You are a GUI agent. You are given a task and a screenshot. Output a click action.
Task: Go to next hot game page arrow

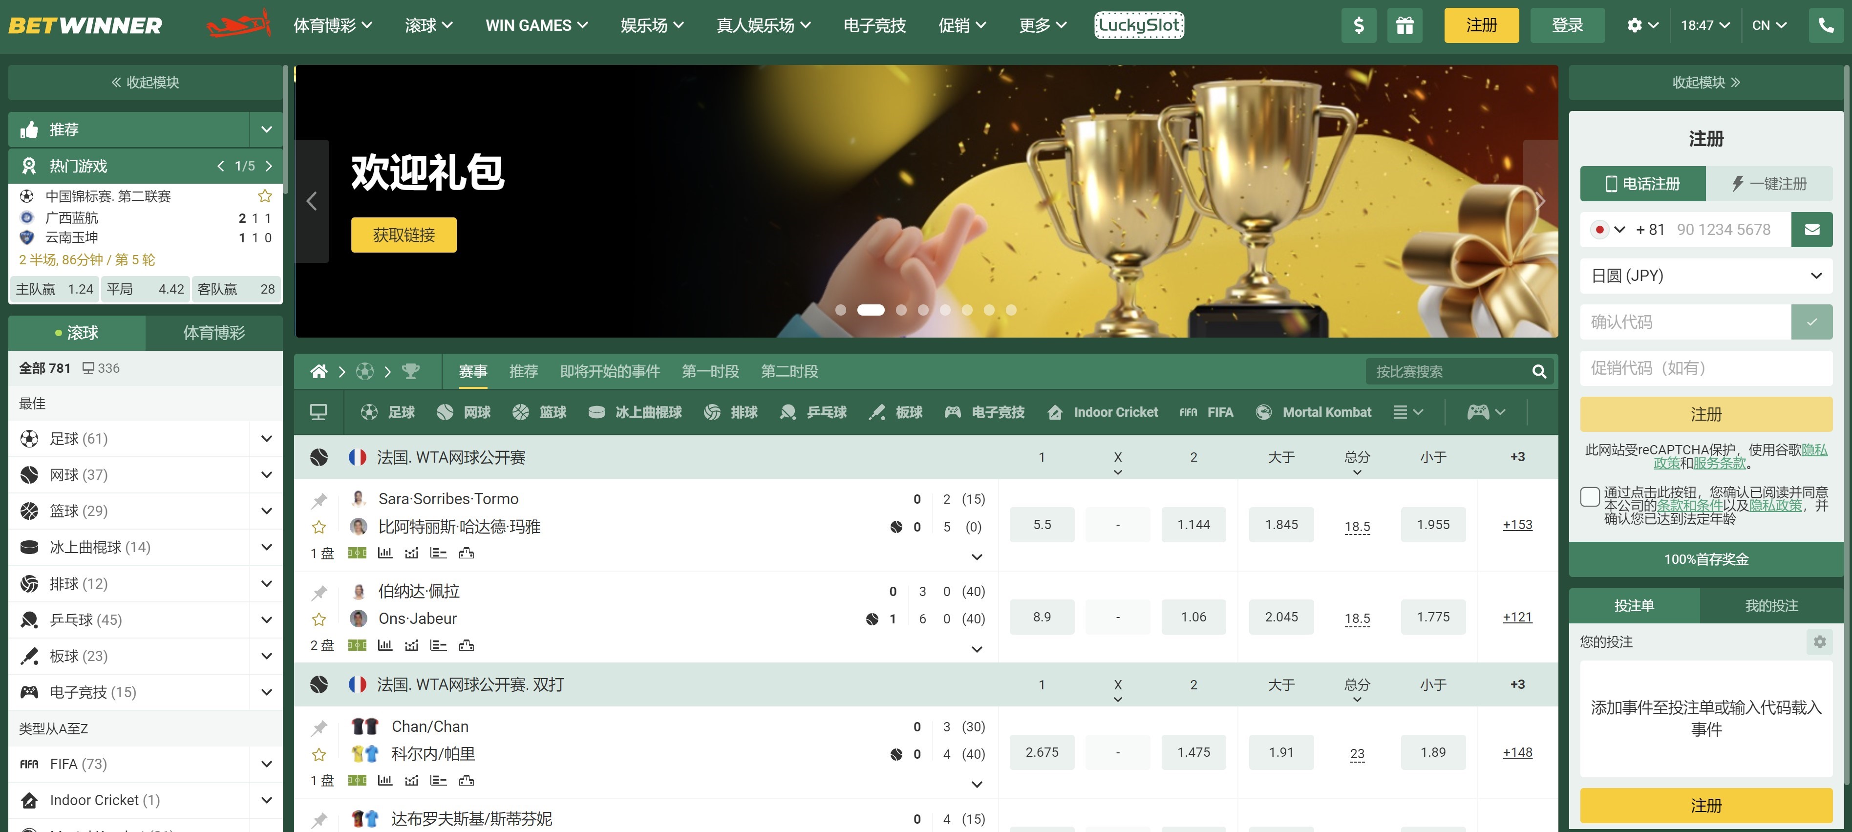[x=269, y=167]
